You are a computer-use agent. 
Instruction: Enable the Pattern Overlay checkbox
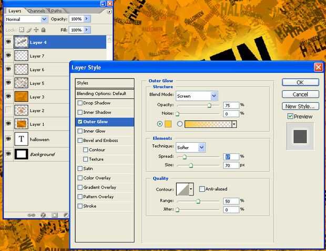point(80,196)
